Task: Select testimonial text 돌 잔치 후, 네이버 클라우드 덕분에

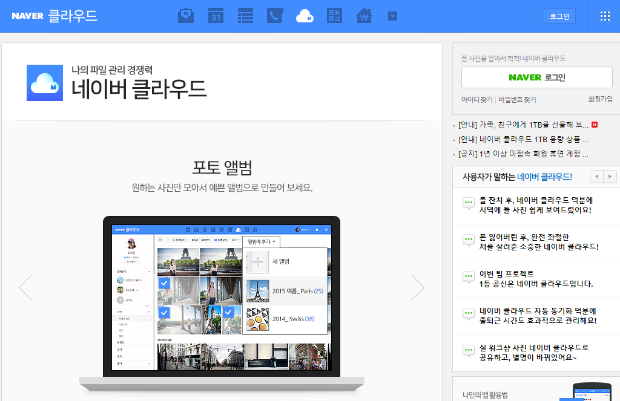Action: tap(536, 200)
